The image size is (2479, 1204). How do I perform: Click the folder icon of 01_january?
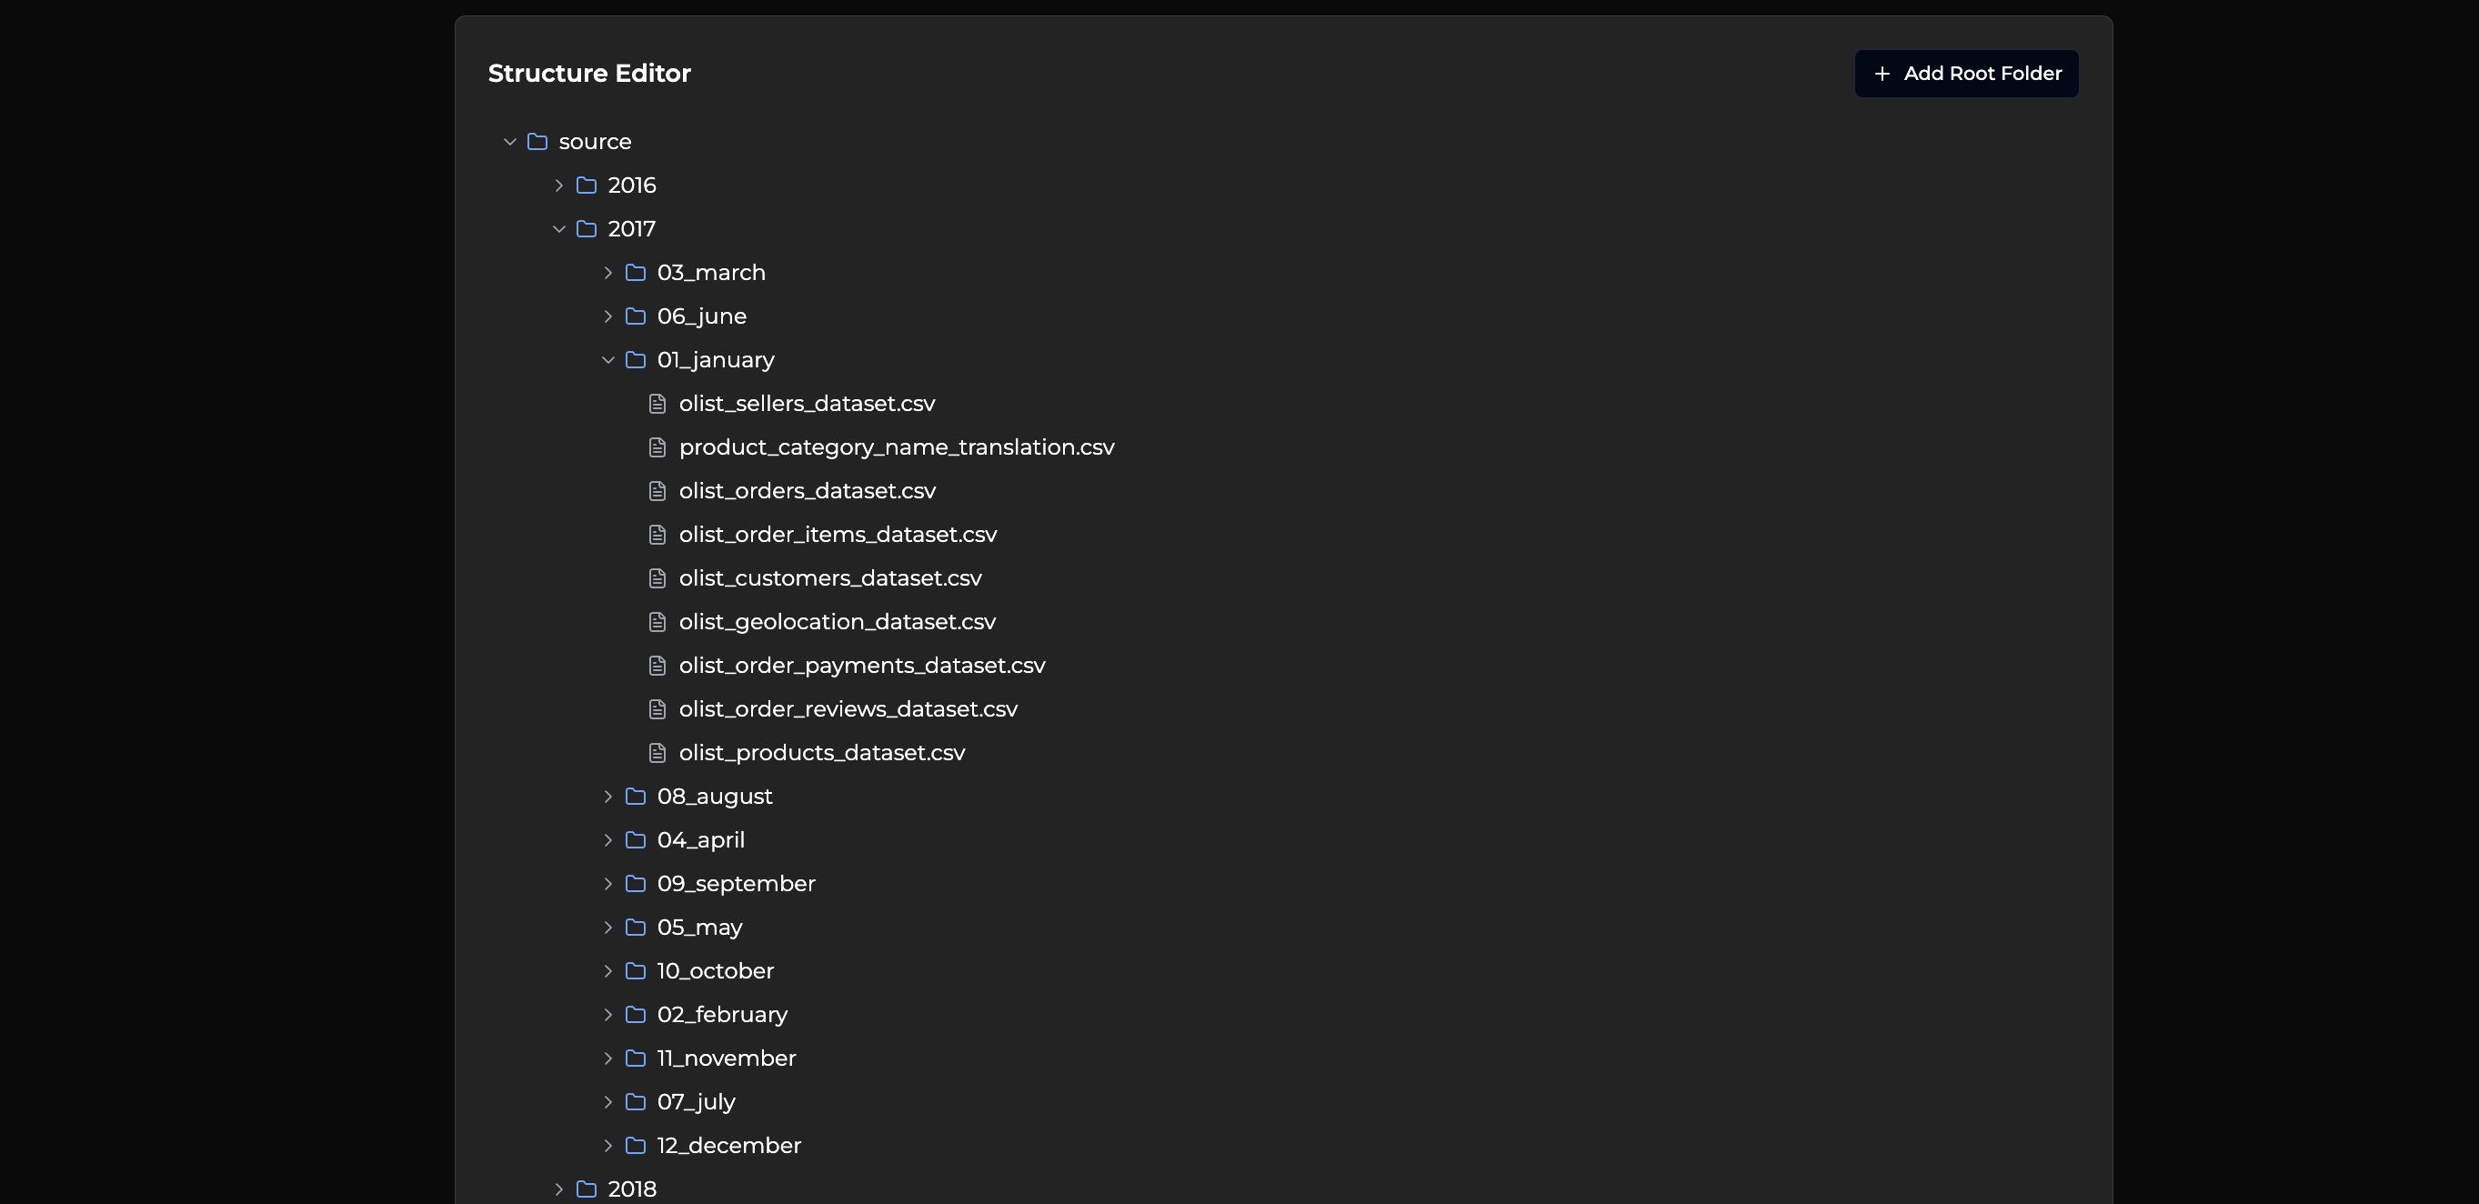point(635,360)
